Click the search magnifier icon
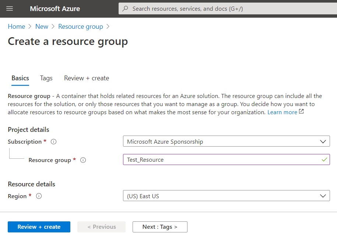This screenshot has width=337, height=235. [125, 8]
